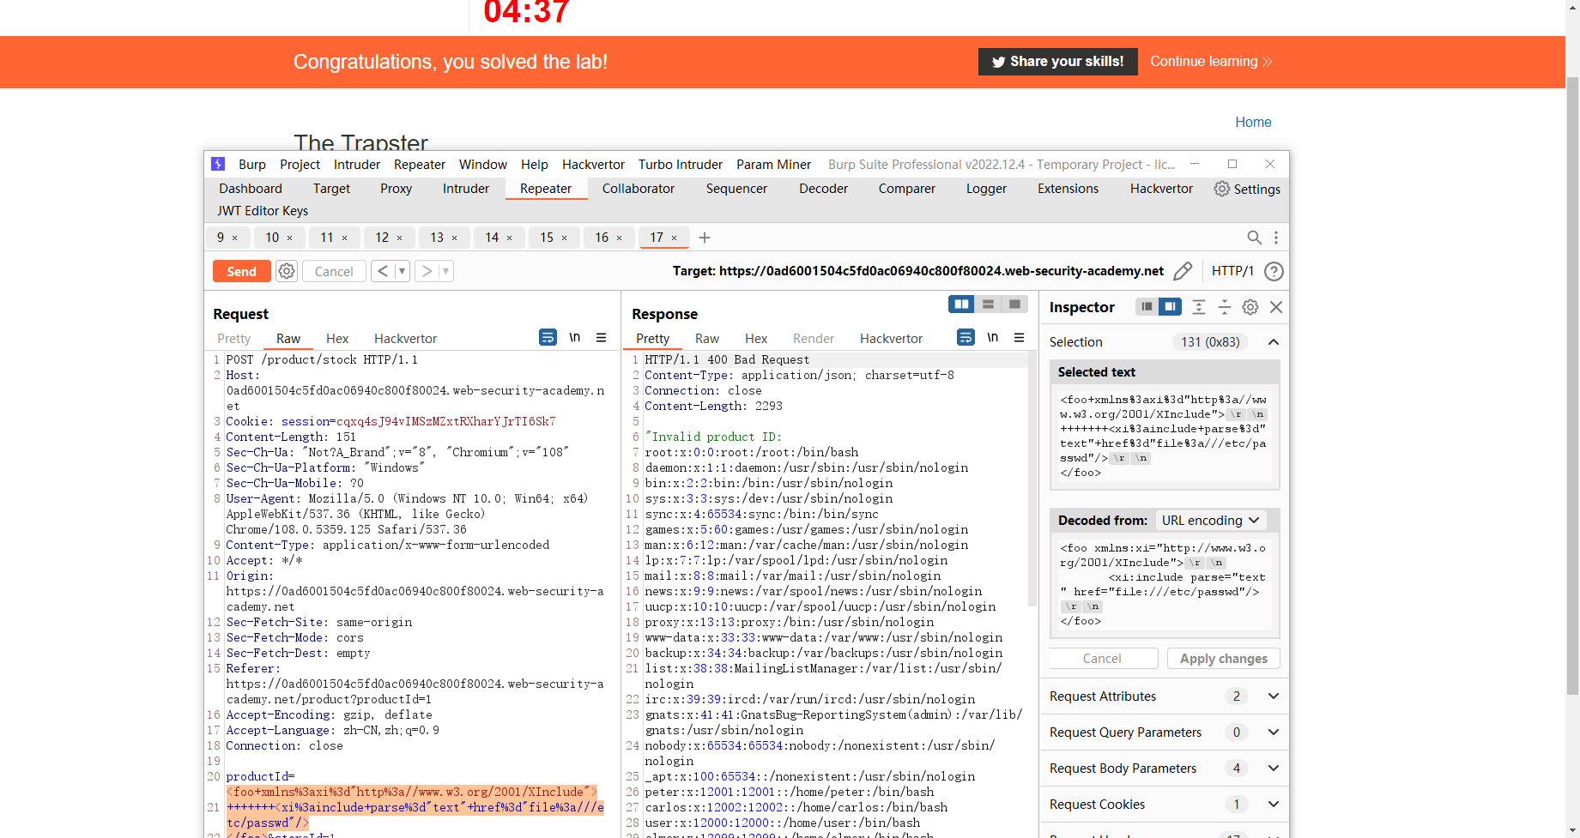Click the Selected text box in Inspector
1580x838 pixels.
click(1165, 437)
